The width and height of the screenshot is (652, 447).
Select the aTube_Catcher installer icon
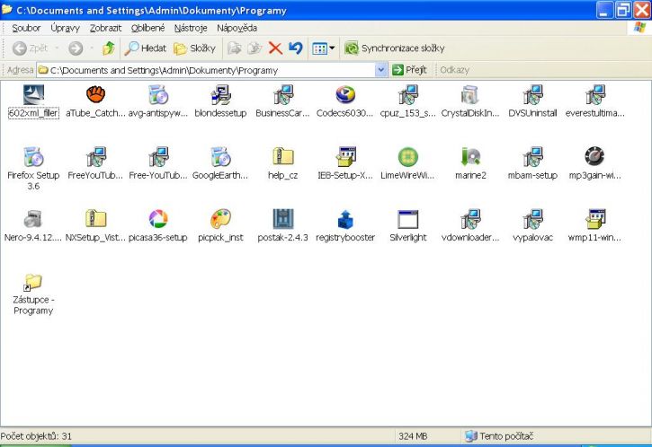point(95,94)
